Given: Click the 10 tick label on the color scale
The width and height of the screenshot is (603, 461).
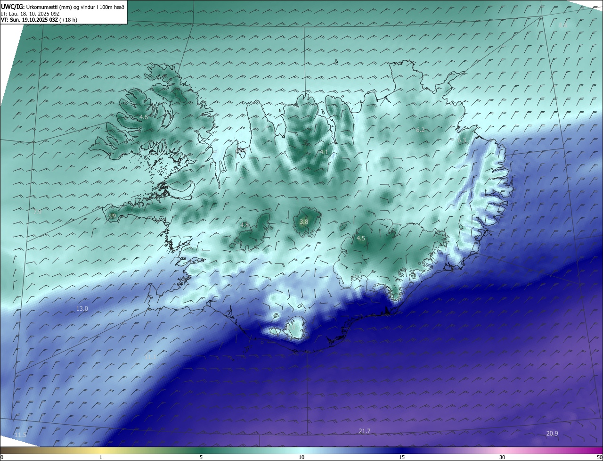Looking at the screenshot, I should coord(301,457).
